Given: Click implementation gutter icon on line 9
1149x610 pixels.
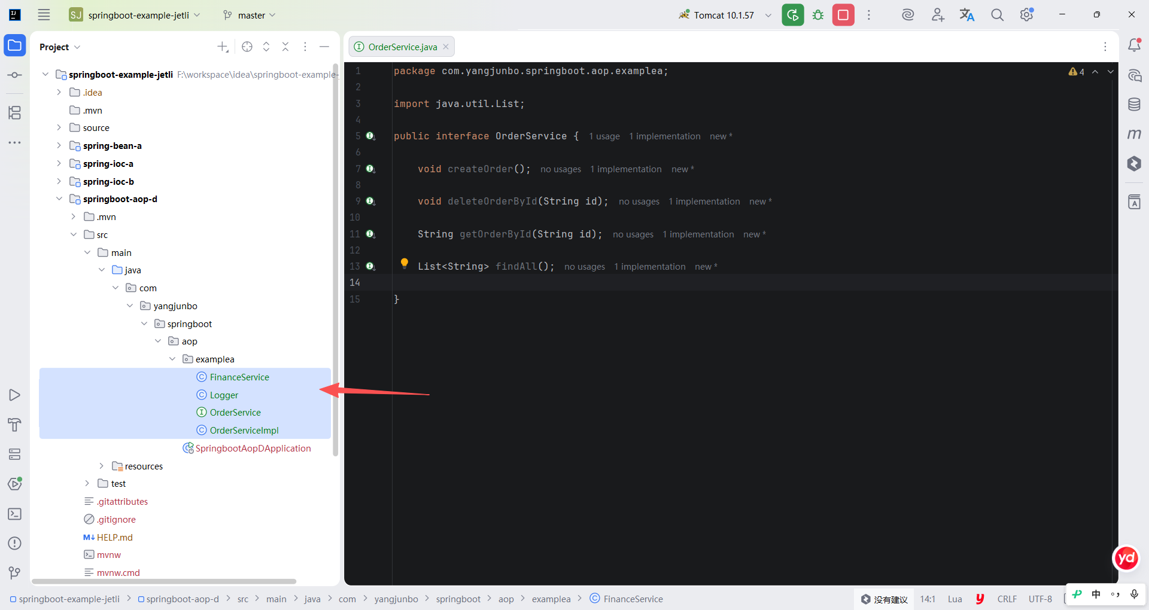Looking at the screenshot, I should (370, 202).
